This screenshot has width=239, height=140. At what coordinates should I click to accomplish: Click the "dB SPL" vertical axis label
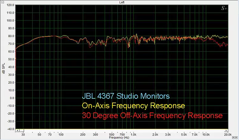[4, 68]
